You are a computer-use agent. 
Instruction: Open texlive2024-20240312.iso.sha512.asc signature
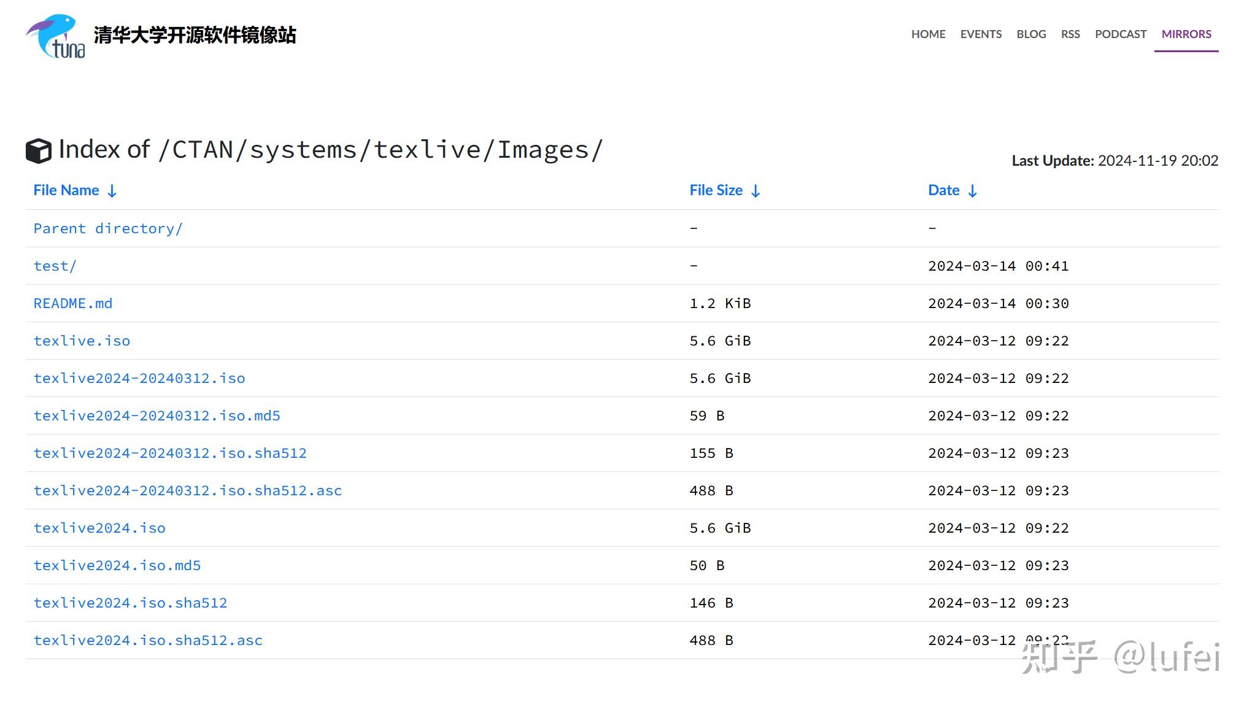pos(188,490)
